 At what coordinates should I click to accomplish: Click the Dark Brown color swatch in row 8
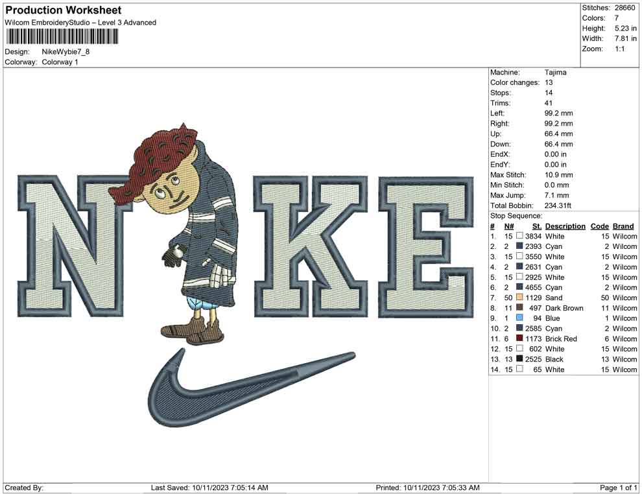click(519, 308)
